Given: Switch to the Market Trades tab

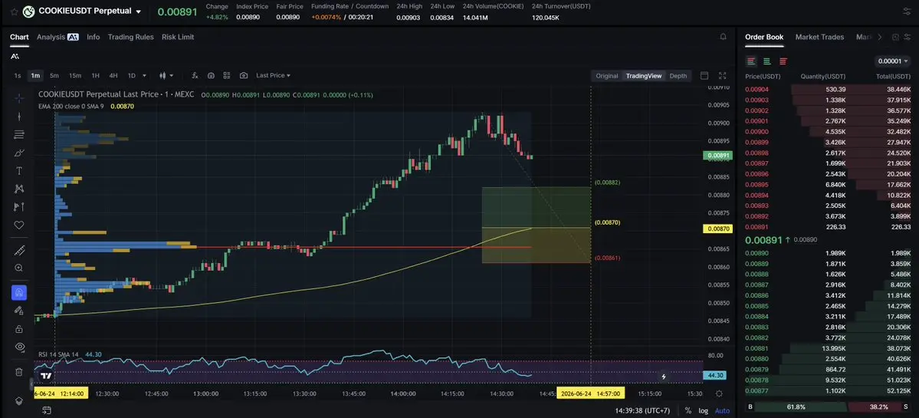Looking at the screenshot, I should point(819,37).
